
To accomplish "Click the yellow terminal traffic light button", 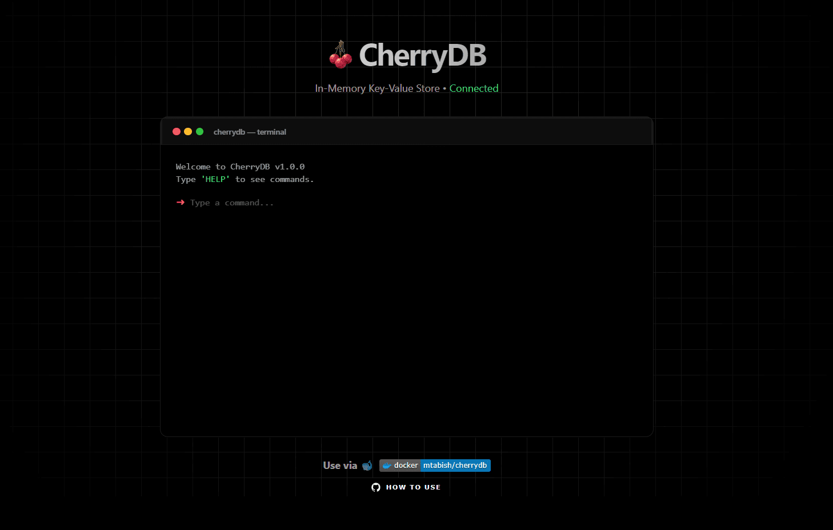I will coord(188,131).
